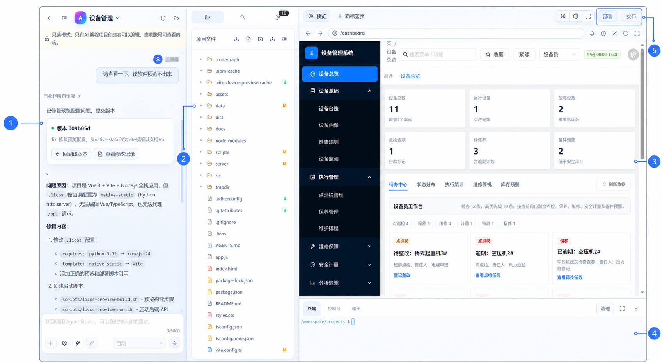The width and height of the screenshot is (662, 362).
Task: Collapse the terminal panel with chevron
Action: point(636,309)
